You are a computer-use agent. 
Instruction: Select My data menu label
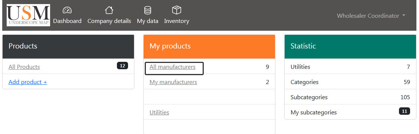pos(147,21)
